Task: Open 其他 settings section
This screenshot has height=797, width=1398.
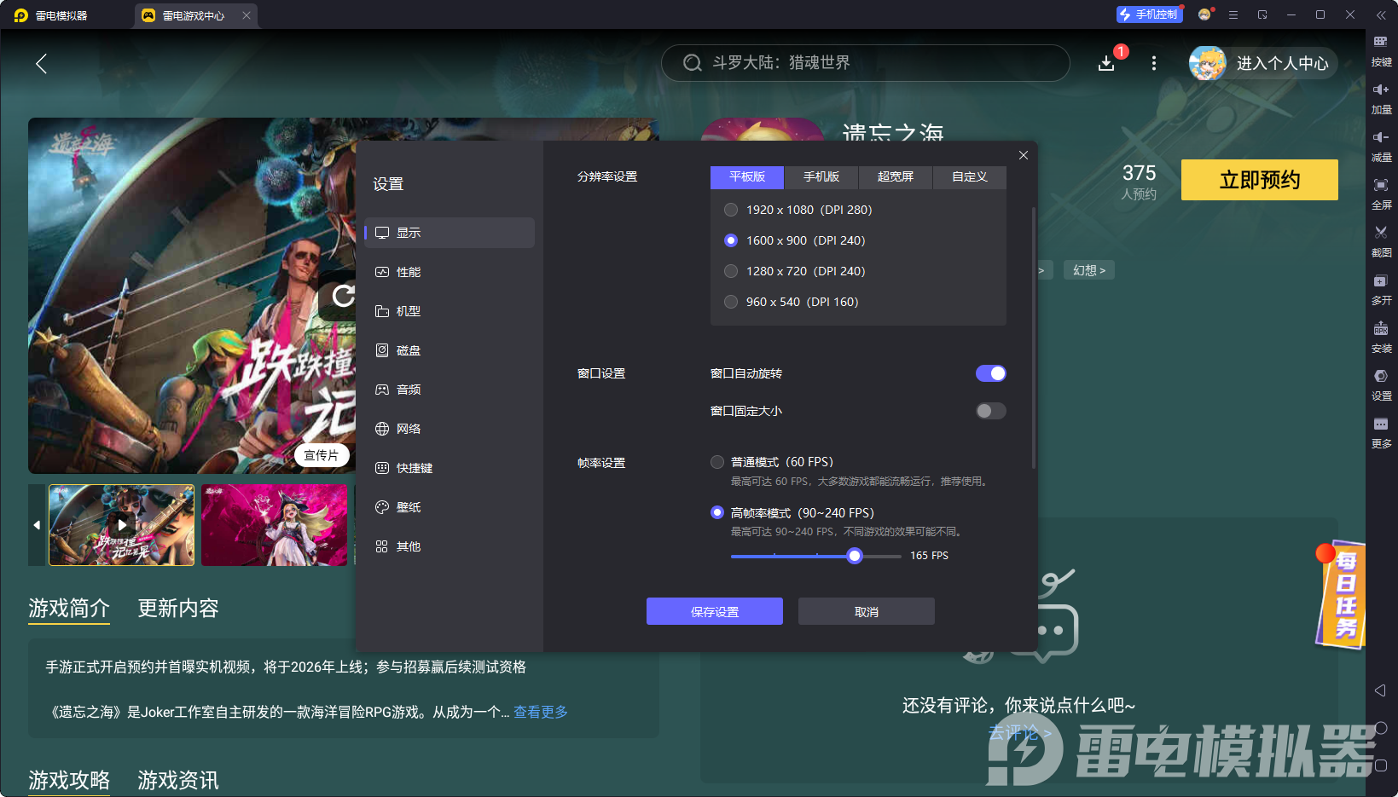Action: (450, 546)
